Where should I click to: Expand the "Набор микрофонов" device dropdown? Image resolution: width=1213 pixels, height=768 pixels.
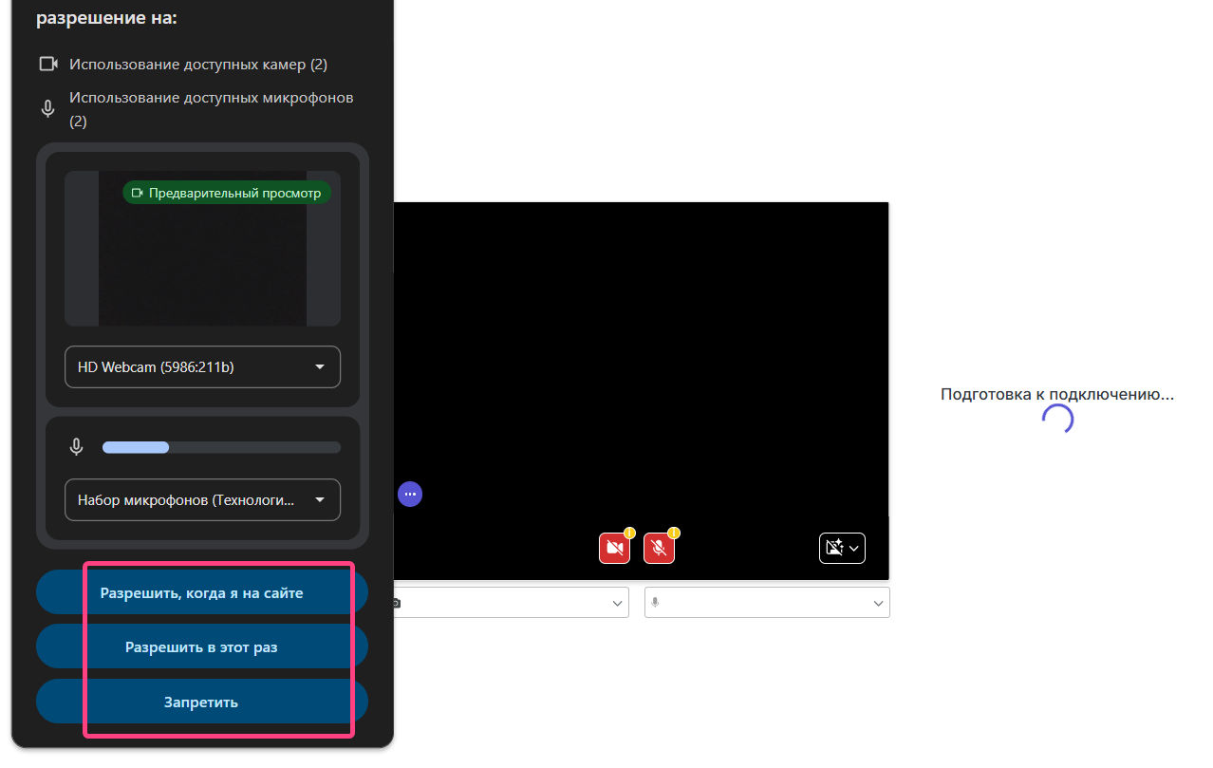point(202,499)
